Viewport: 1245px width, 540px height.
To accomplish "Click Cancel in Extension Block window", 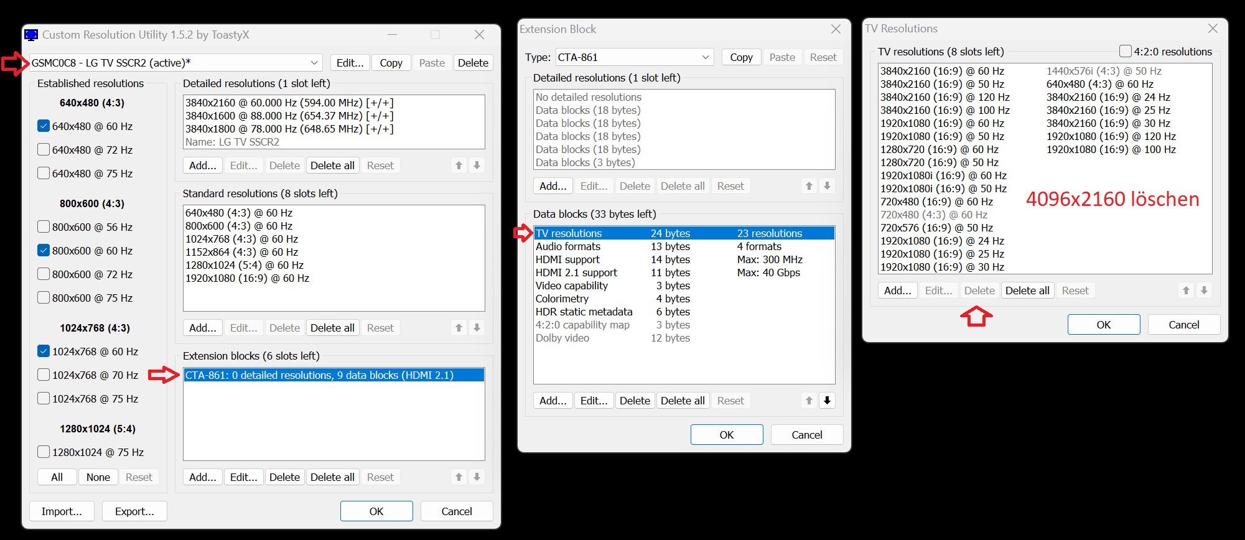I will click(807, 435).
